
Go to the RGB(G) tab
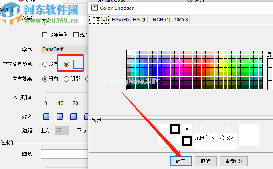(161, 19)
